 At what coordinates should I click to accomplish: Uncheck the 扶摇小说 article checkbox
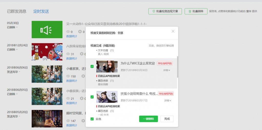tap(92, 97)
